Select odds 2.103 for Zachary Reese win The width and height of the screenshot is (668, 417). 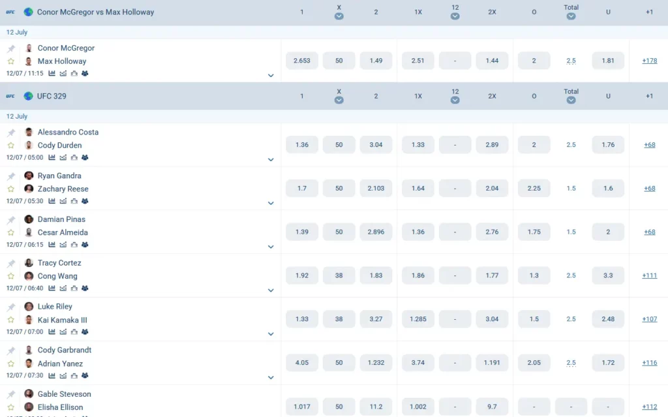pyautogui.click(x=376, y=188)
